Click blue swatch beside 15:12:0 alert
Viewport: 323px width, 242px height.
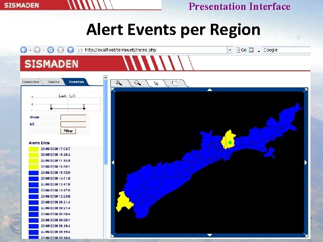click(x=34, y=173)
